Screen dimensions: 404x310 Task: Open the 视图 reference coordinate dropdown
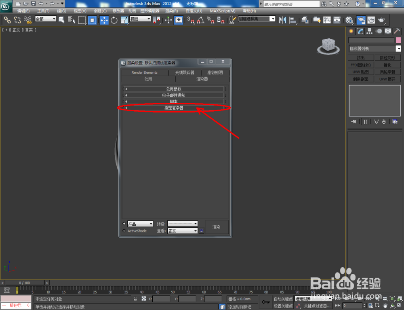(140, 19)
